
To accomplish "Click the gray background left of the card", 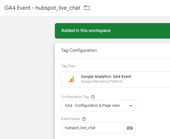I will pos(27,76).
